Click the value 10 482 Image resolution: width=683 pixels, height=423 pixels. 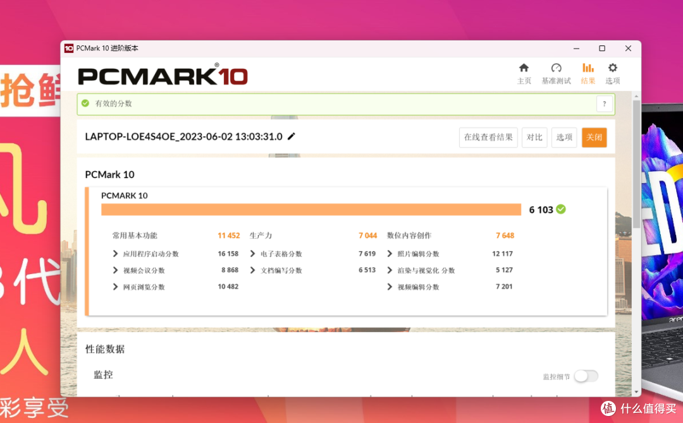pyautogui.click(x=228, y=287)
